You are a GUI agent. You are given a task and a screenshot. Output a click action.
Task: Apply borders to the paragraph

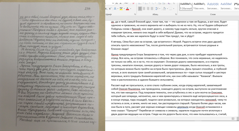(170, 9)
